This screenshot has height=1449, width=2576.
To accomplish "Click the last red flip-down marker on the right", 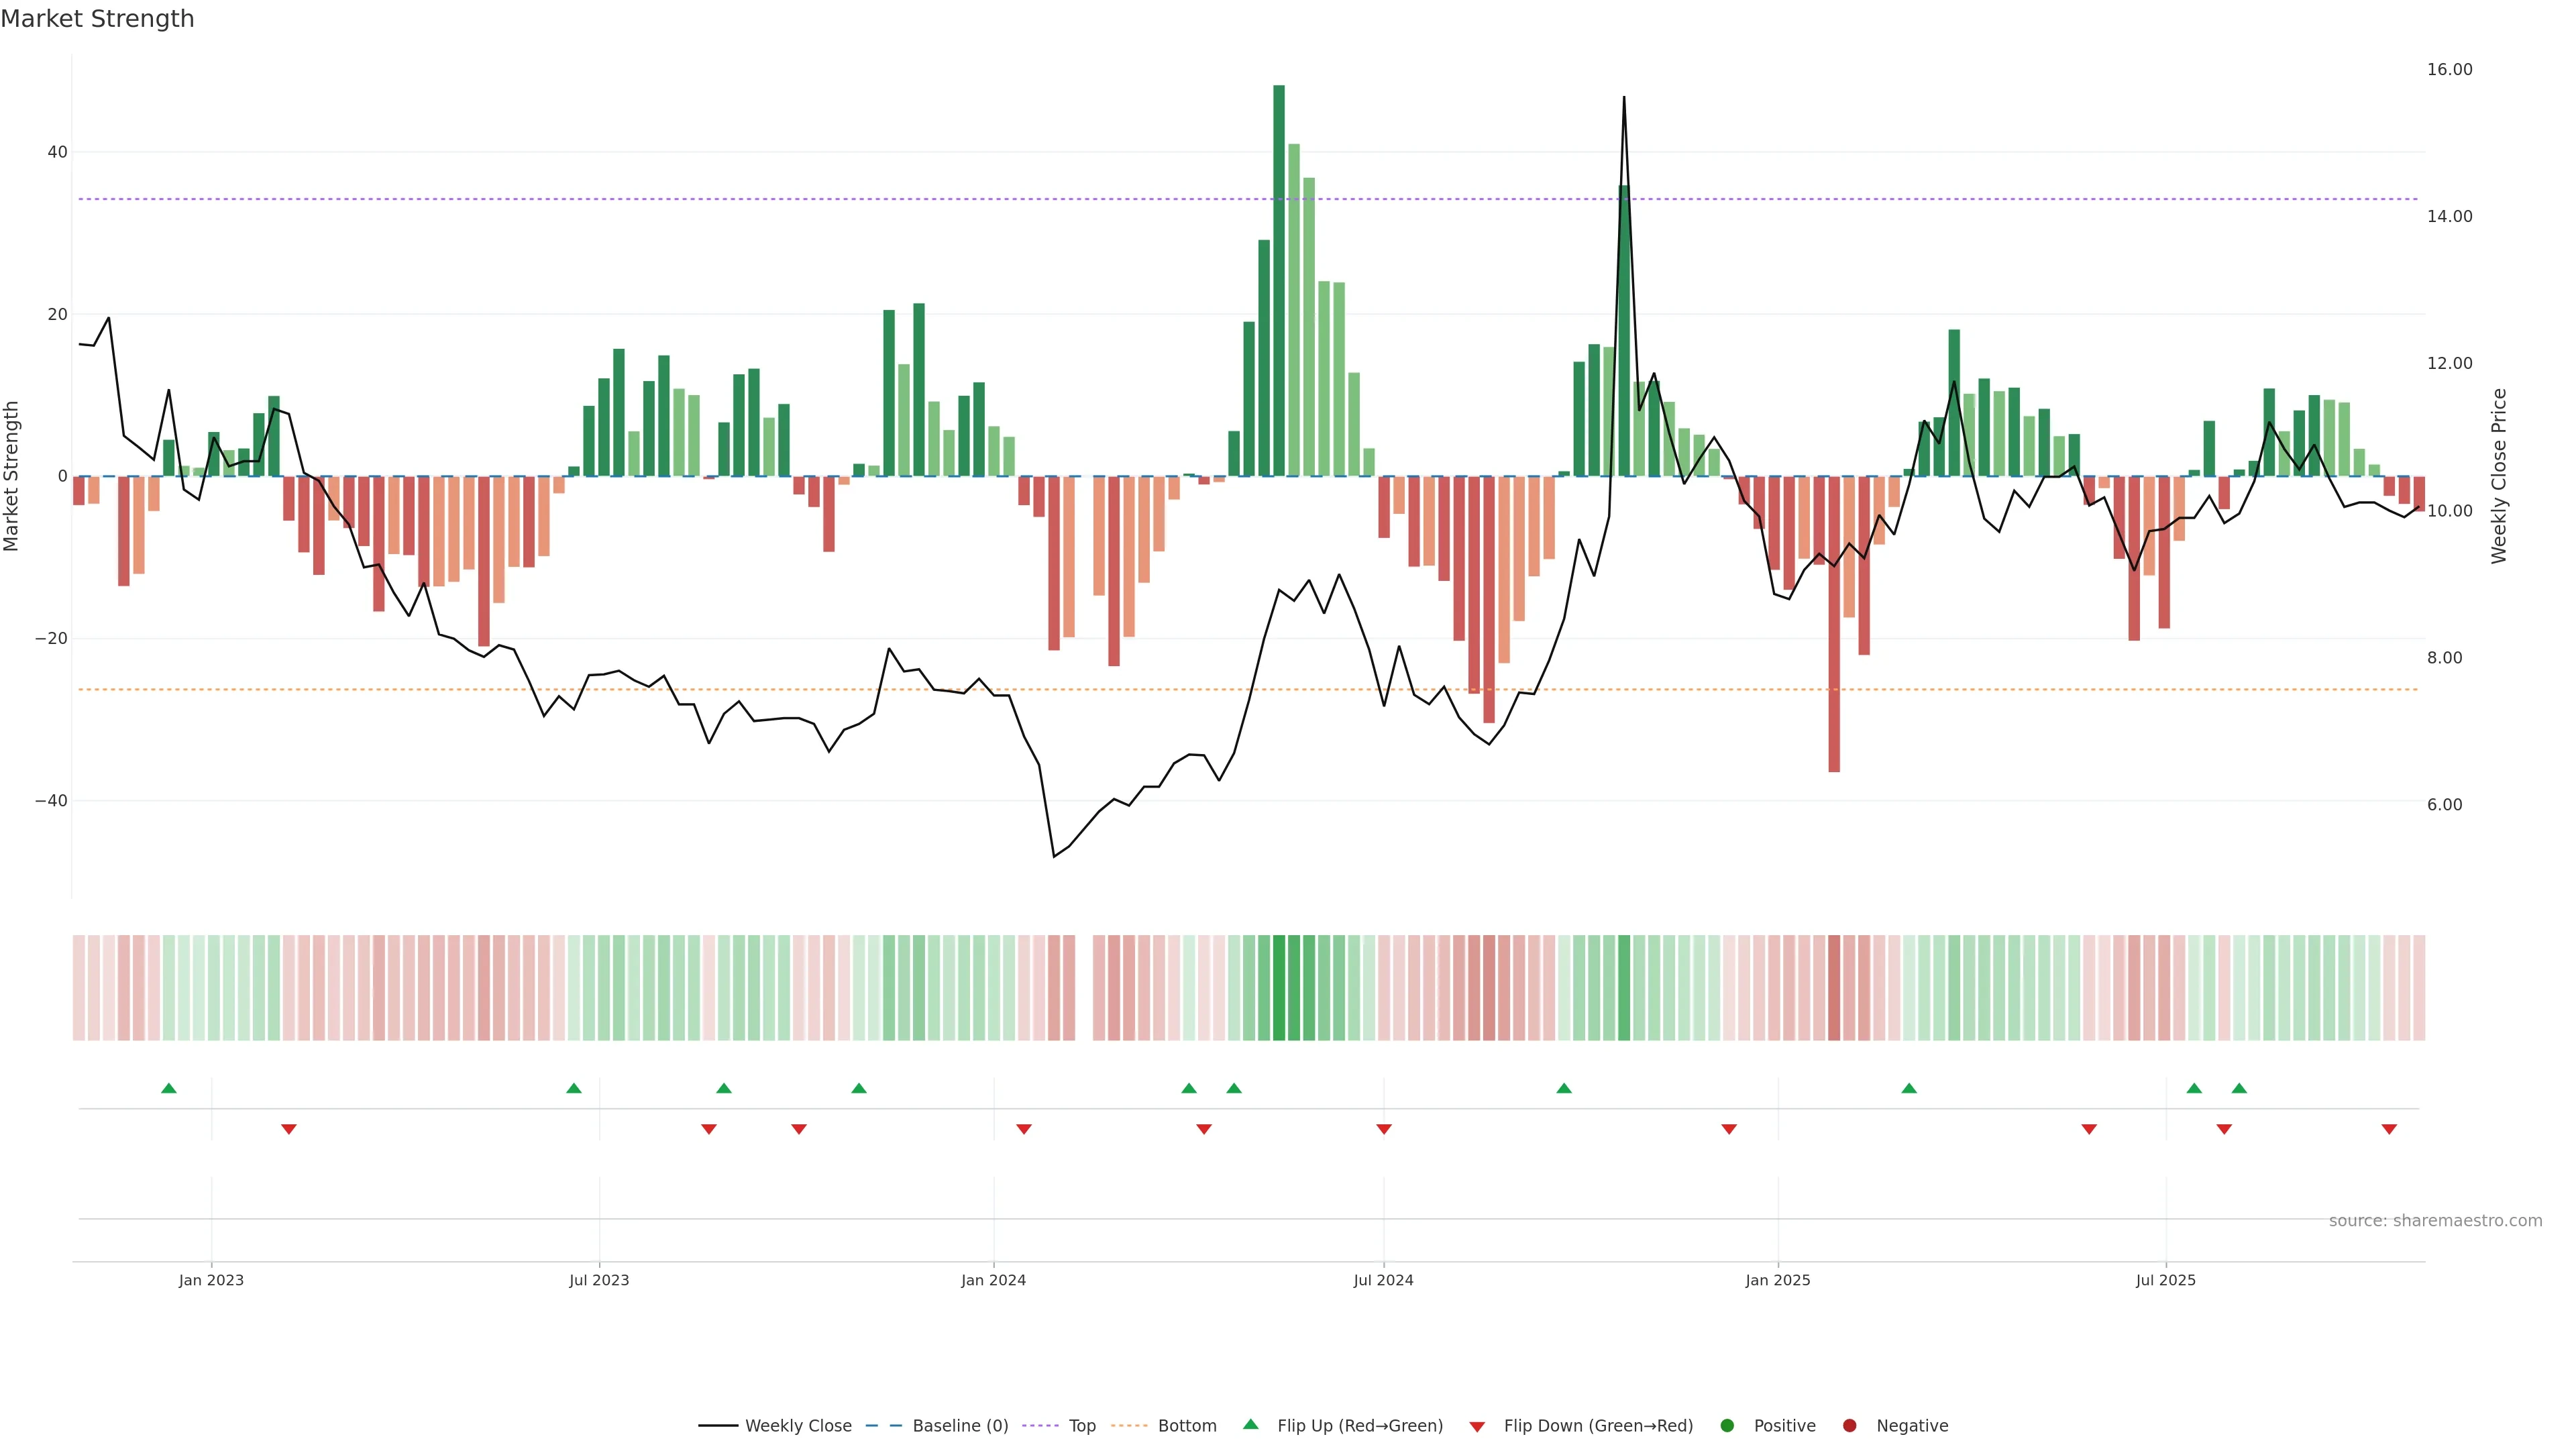I will point(2389,1129).
